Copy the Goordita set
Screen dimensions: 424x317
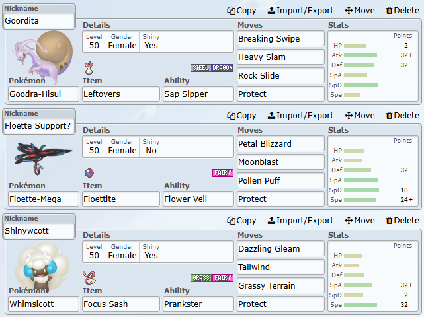tap(241, 11)
